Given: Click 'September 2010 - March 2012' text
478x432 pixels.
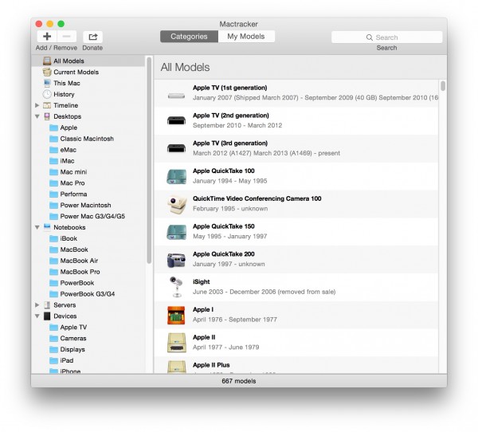Looking at the screenshot, I should [237, 125].
